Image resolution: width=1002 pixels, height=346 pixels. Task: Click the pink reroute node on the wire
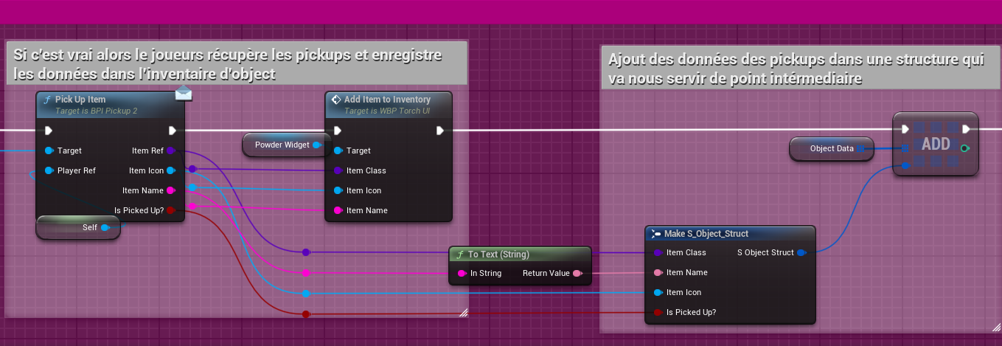tap(306, 273)
